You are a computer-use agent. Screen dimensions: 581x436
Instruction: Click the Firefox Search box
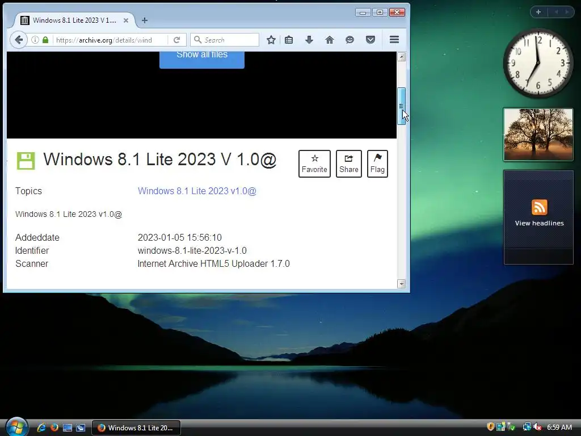(225, 40)
